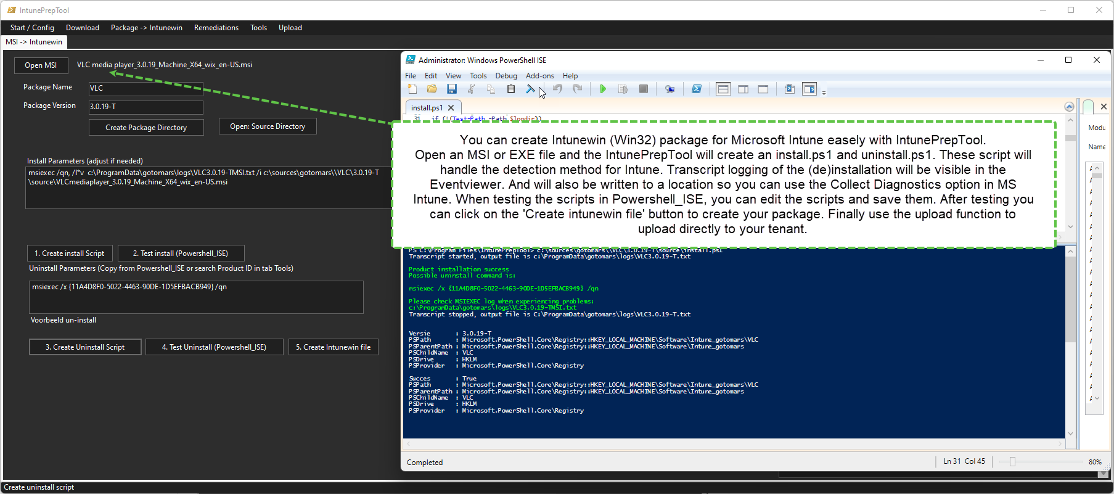Open Add-ons menu in PowerShell ISE

(x=540, y=76)
